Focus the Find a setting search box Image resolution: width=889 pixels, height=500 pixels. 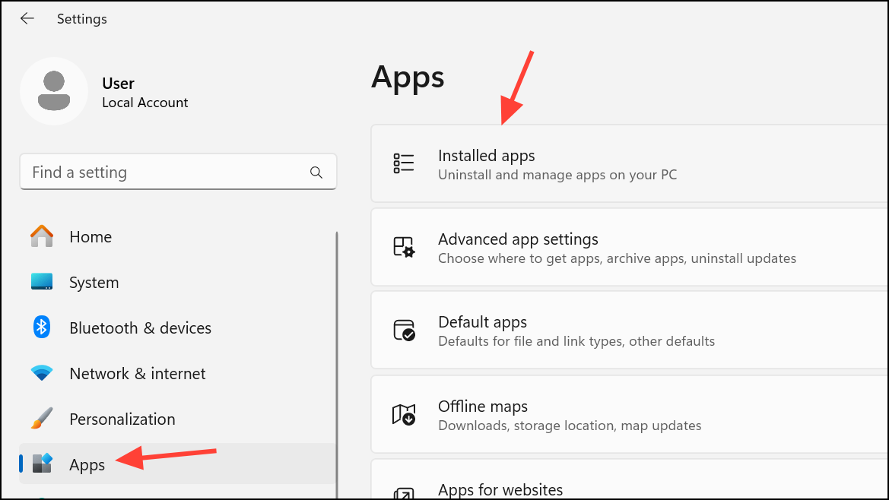coord(178,172)
